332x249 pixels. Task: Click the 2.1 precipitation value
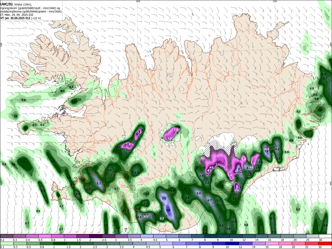(x=325, y=78)
